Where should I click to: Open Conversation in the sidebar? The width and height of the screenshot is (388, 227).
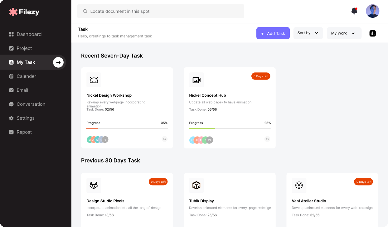pyautogui.click(x=31, y=104)
